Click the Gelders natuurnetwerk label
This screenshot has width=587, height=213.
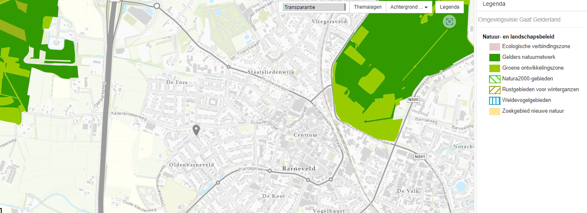[529, 57]
